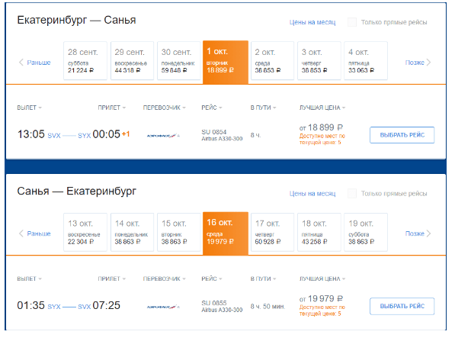Viewport: 455px width, 338px height.
Task: Click Aeroflot logo on flight SU 0855
Action: [x=163, y=307]
